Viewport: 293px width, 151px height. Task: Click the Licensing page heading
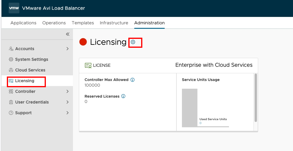[x=108, y=42]
